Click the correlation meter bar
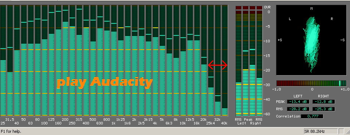The height and width of the screenshot is (135, 350). click(311, 83)
